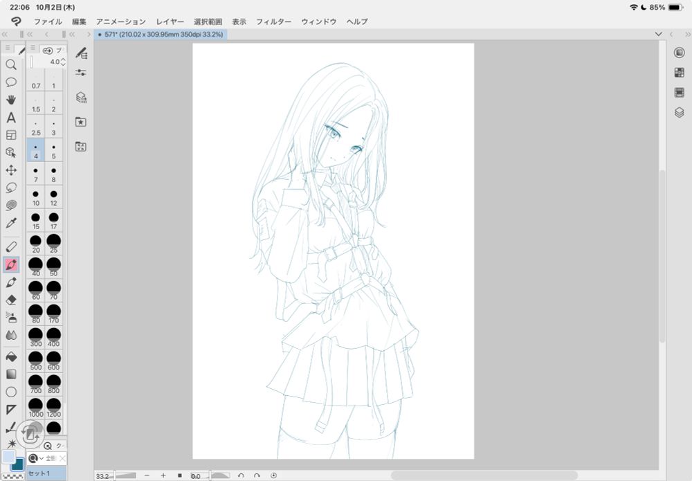Select the Hand move-view tool
Image resolution: width=692 pixels, height=481 pixels.
point(11,100)
